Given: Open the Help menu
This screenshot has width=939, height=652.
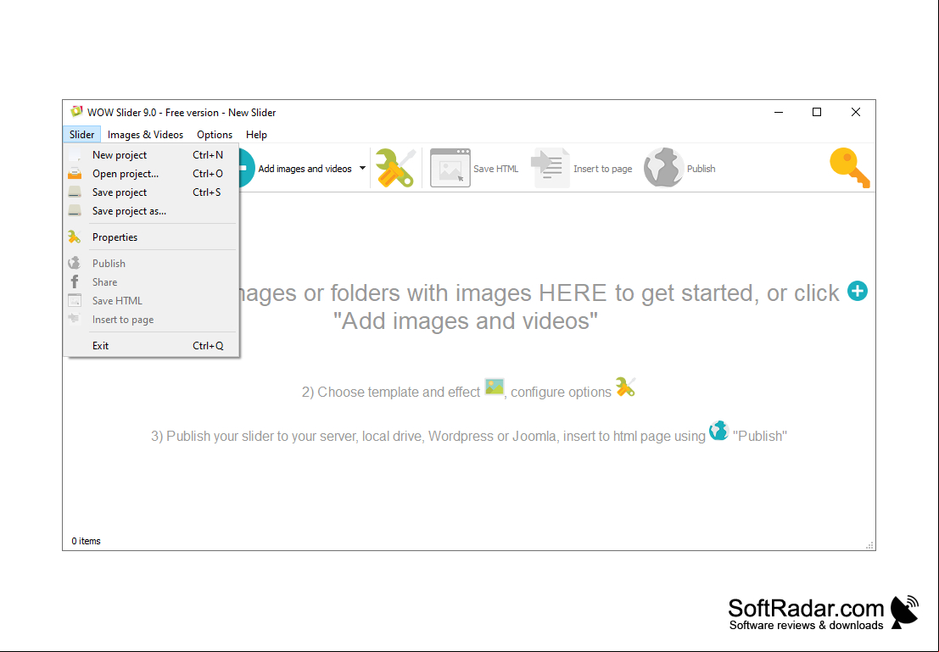Looking at the screenshot, I should point(256,135).
